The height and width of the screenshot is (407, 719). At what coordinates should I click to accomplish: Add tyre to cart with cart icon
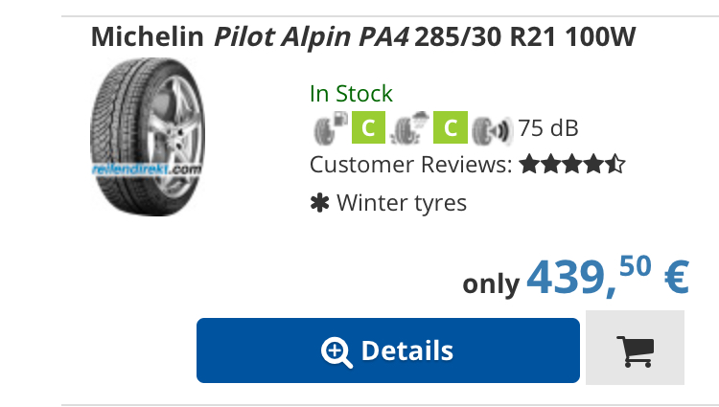635,349
